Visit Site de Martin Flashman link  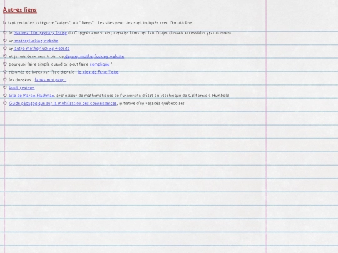click(31, 96)
